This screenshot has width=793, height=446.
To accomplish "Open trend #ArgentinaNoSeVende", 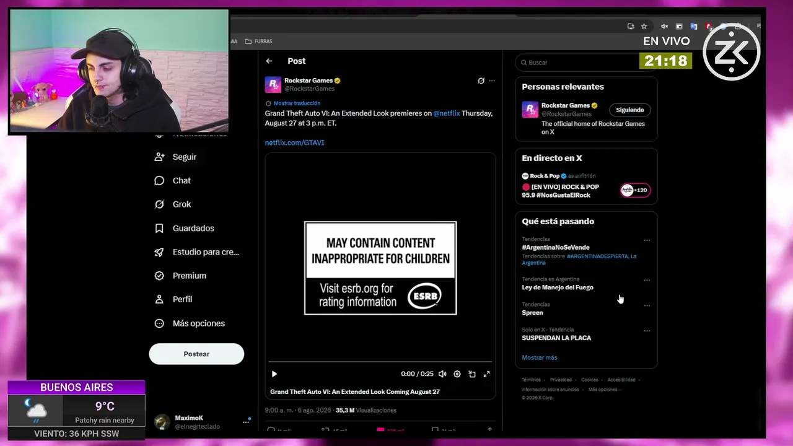I will coord(555,247).
